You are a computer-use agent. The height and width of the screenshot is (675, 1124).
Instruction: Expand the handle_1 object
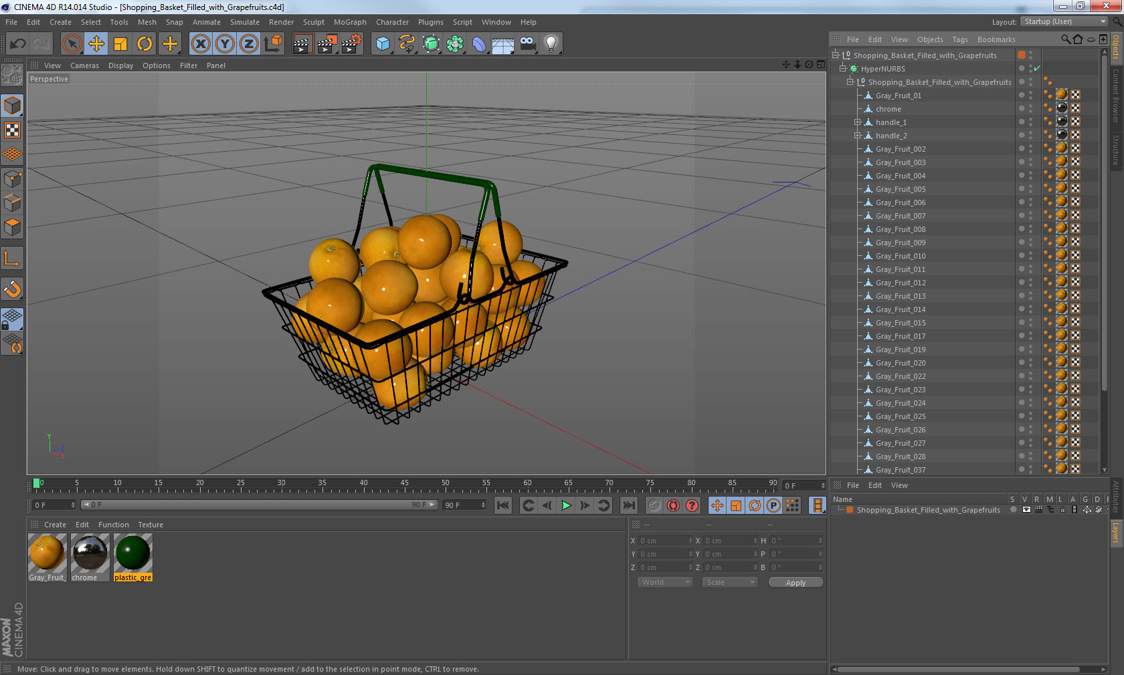pyautogui.click(x=857, y=122)
